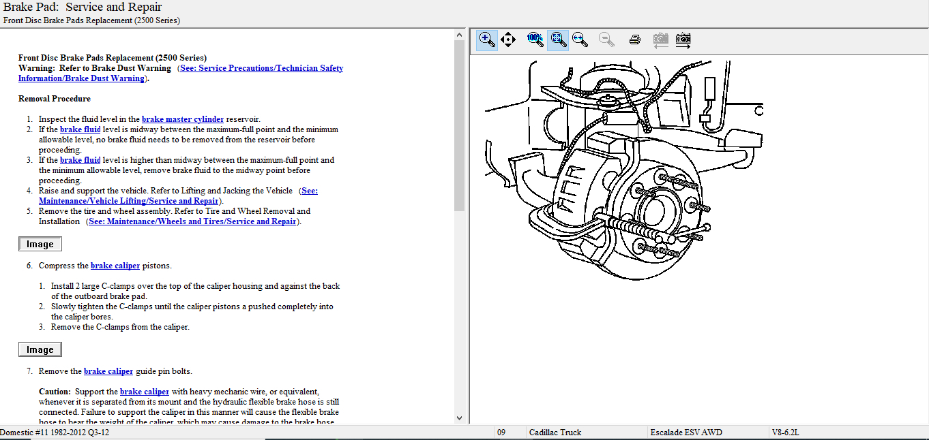Image resolution: width=929 pixels, height=440 pixels.
Task: Go to next image camera icon
Action: pyautogui.click(x=683, y=40)
